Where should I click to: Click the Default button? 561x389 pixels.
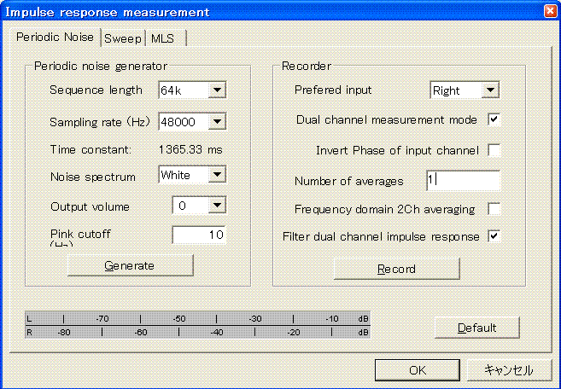pos(476,328)
